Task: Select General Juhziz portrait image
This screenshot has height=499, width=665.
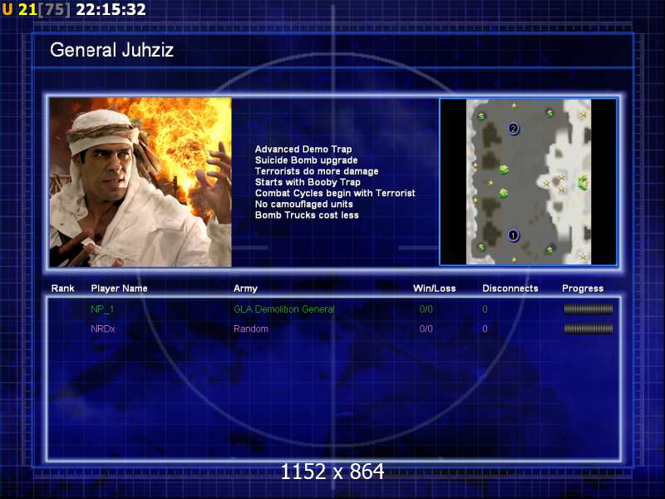Action: 140,182
